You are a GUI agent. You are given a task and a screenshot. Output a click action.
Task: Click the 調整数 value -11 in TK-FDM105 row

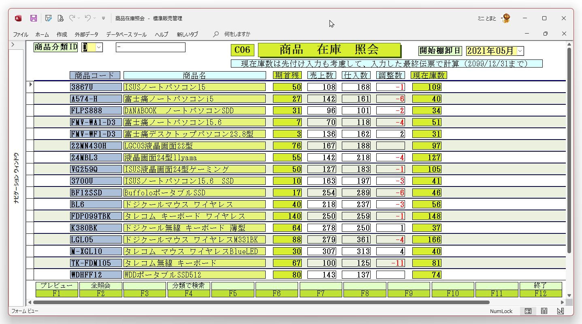391,263
